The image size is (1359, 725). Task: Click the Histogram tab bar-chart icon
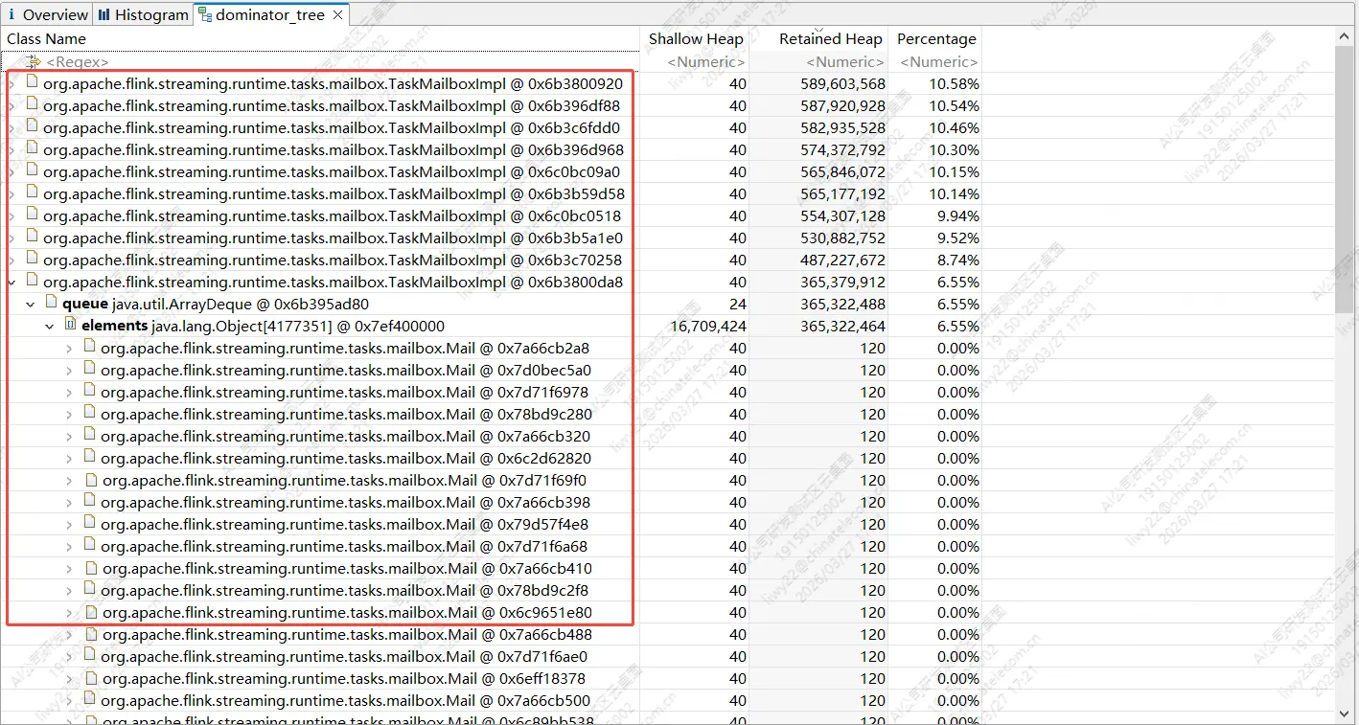[x=104, y=14]
